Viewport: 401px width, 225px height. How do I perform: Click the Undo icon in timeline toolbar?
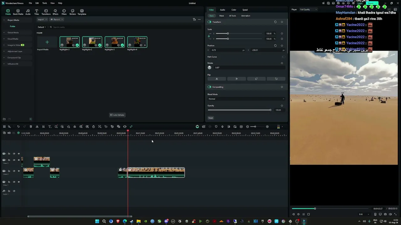18,127
